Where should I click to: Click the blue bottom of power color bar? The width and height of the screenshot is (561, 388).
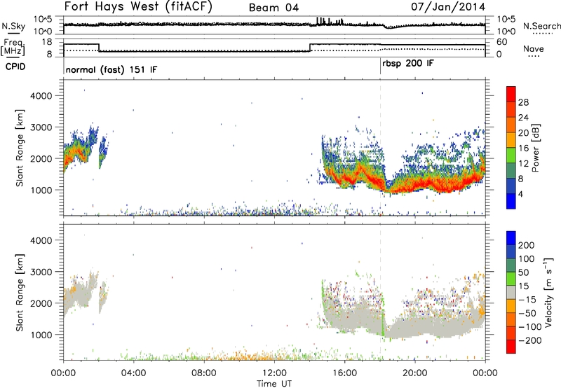511,202
